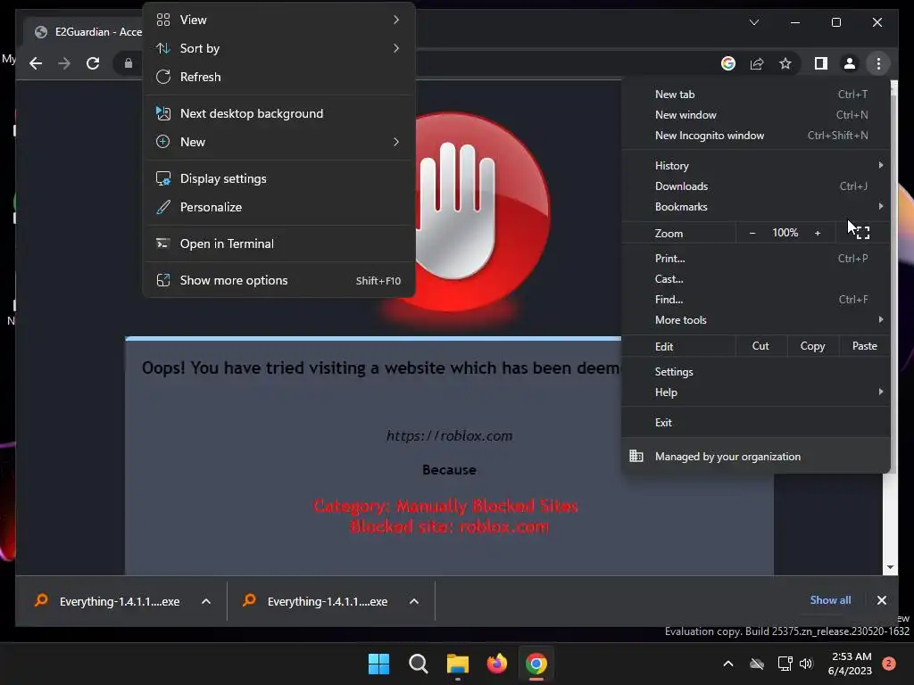Click the network tray icon
The image size is (914, 685).
coord(785,664)
